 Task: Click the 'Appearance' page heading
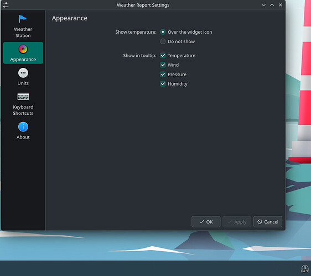pos(69,18)
